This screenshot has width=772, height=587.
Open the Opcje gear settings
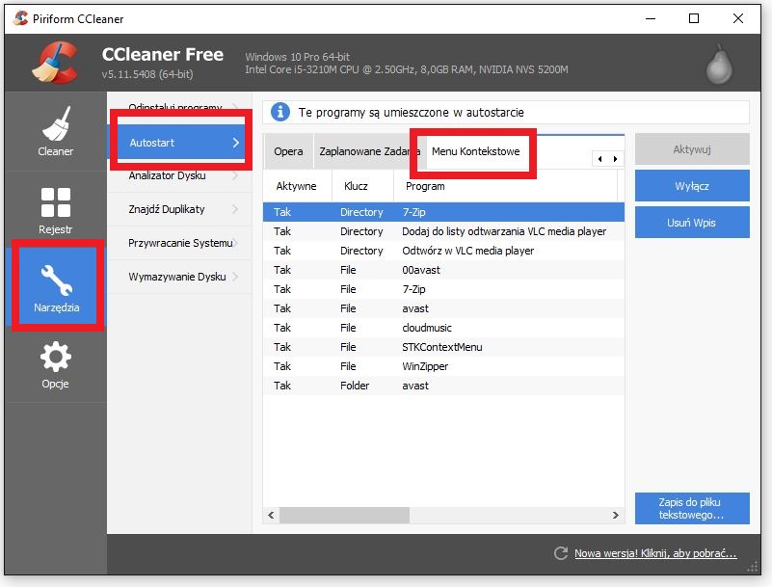click(x=56, y=364)
